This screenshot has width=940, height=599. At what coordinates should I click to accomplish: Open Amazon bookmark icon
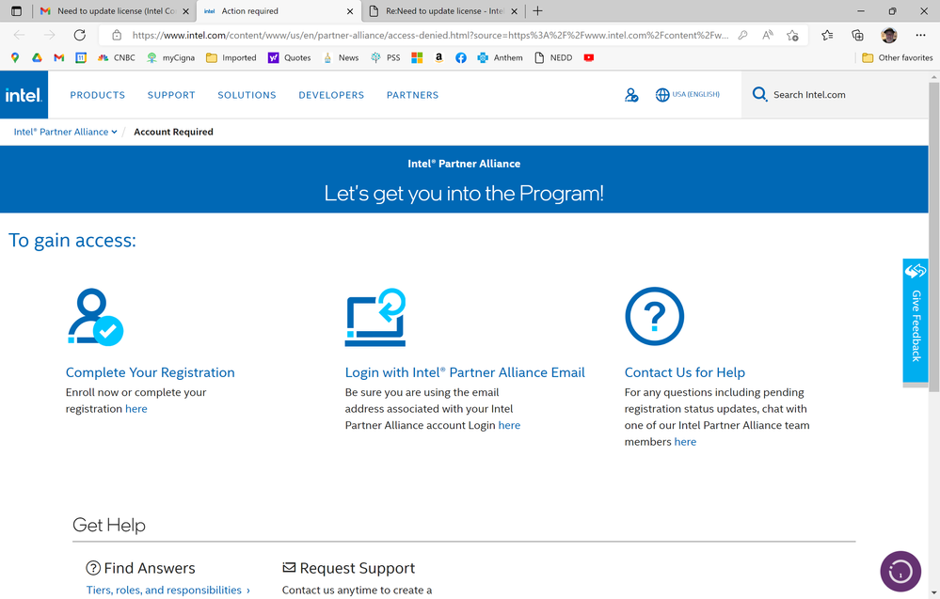click(438, 57)
